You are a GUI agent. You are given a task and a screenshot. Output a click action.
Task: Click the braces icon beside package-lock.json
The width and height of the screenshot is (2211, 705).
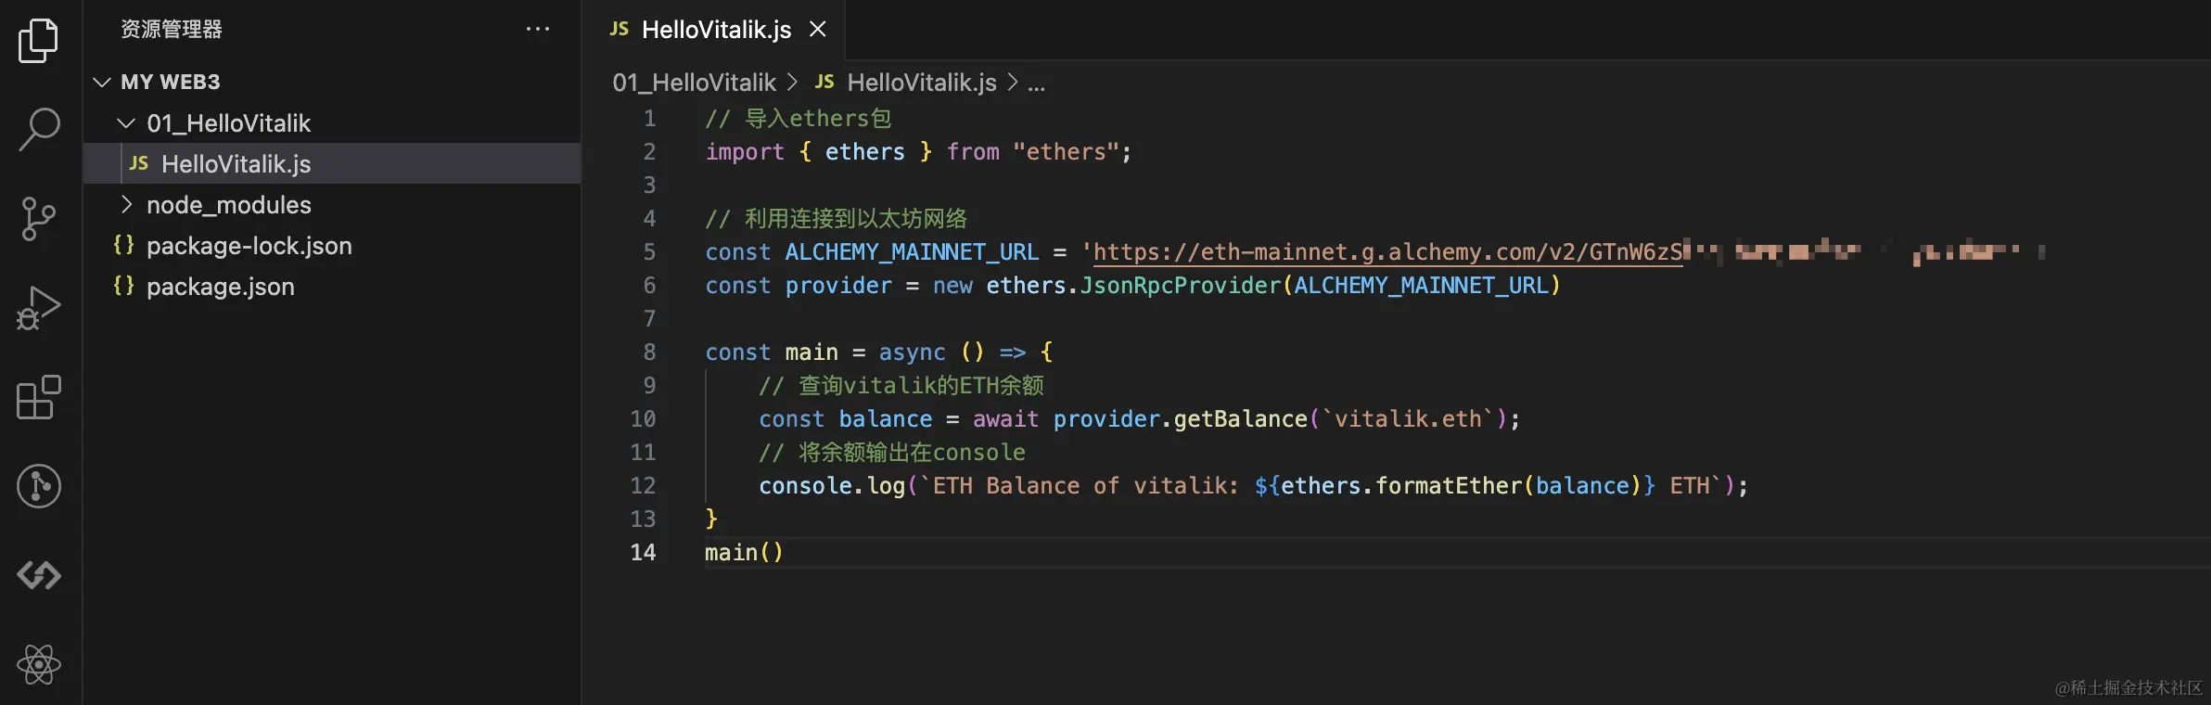click(123, 245)
